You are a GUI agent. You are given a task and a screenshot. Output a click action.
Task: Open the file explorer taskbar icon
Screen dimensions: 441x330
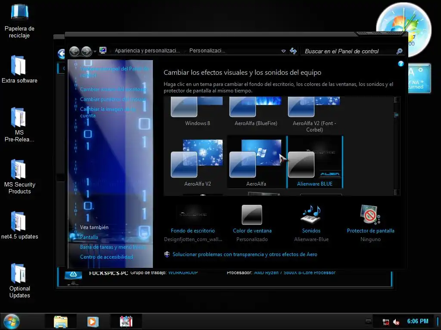[61, 321]
